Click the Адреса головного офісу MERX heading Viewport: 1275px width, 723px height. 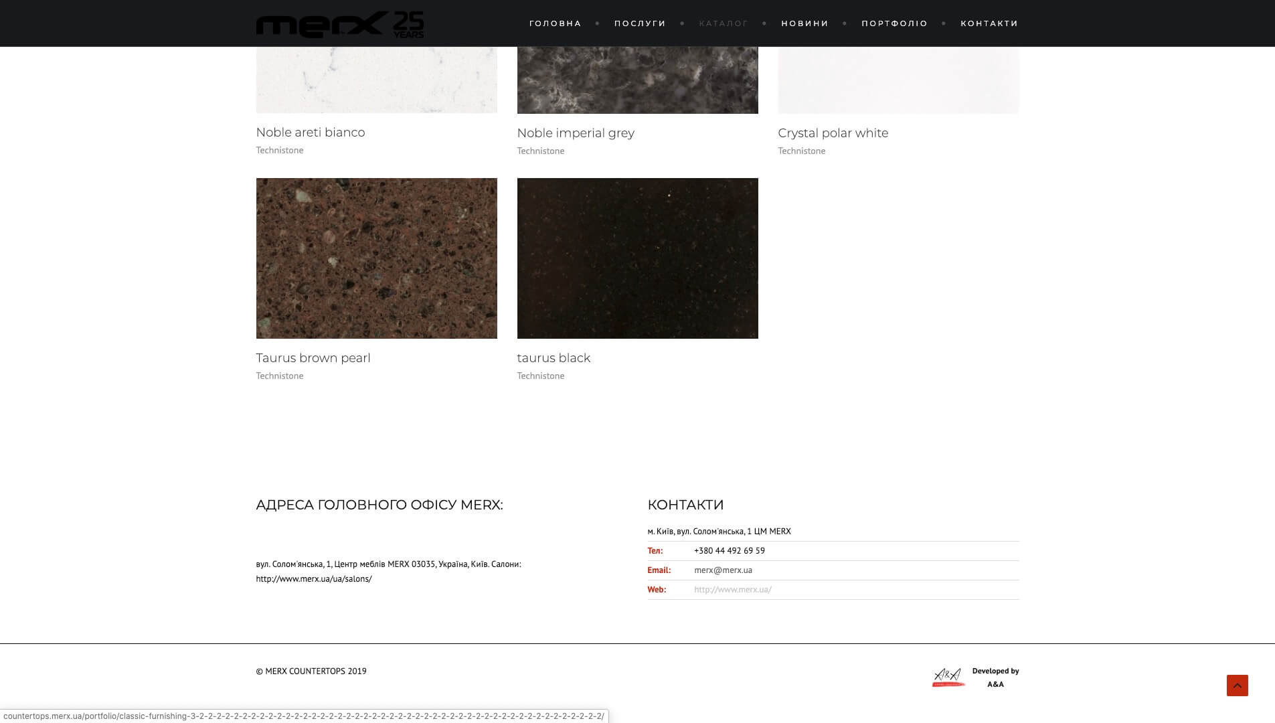379,505
